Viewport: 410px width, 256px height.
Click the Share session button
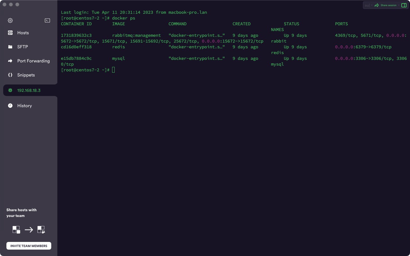click(x=386, y=5)
